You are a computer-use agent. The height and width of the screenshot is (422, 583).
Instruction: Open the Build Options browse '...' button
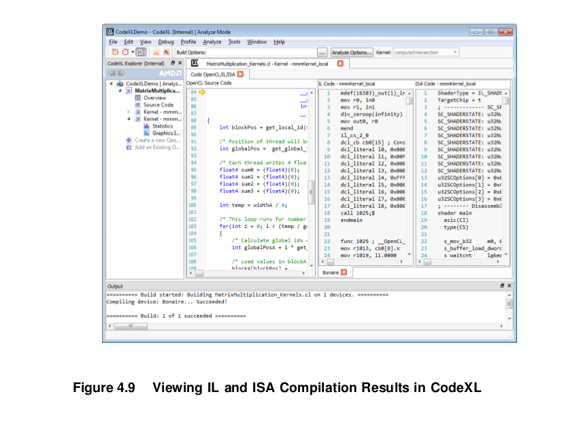pyautogui.click(x=322, y=52)
